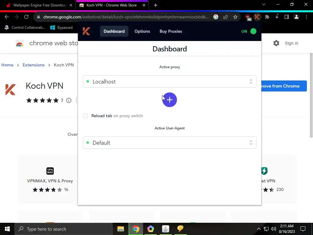This screenshot has width=313, height=235.
Task: Click the Koch VPN extension toolbar icon
Action: tap(257, 17)
